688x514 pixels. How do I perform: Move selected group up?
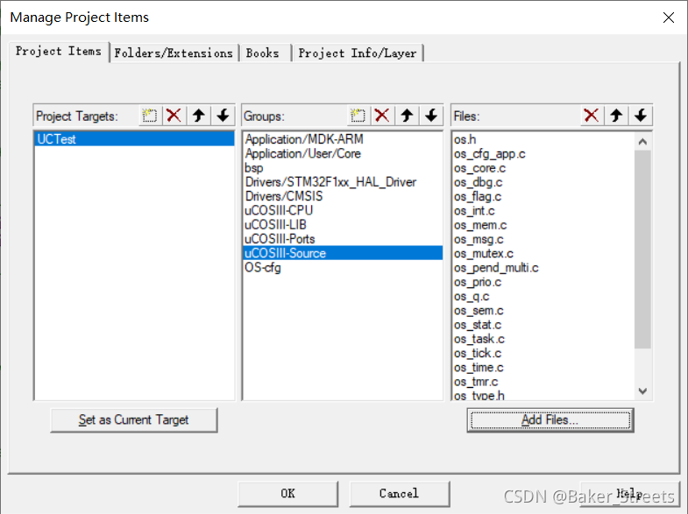point(407,116)
